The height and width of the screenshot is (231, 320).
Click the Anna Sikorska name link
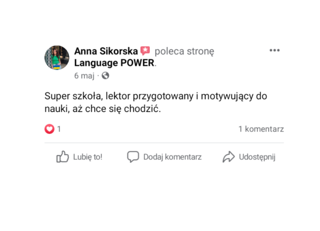click(106, 52)
